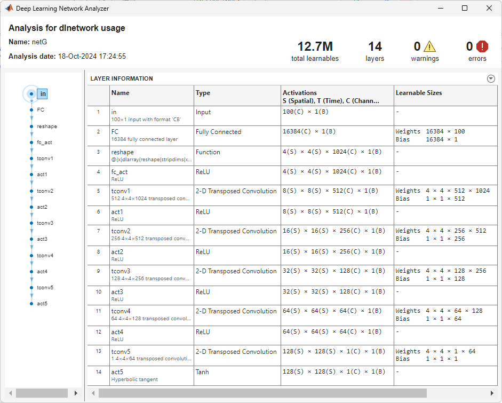
Task: Click the Type column header
Action: click(x=237, y=96)
